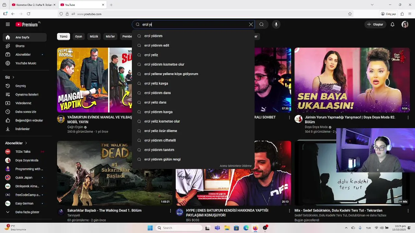Click the YouTube Premium logo
The width and height of the screenshot is (415, 233).
(x=27, y=24)
